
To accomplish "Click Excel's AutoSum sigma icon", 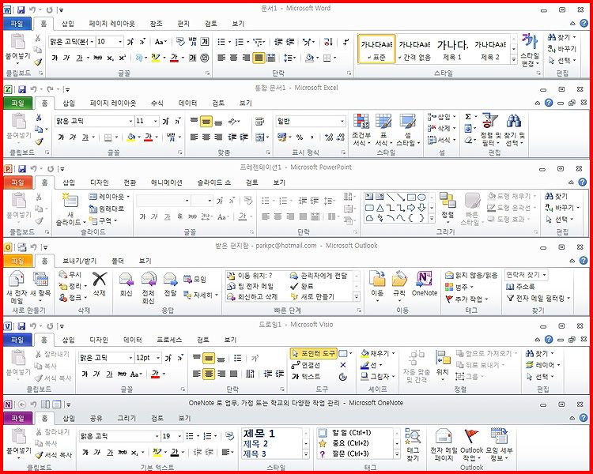I will click(x=468, y=117).
